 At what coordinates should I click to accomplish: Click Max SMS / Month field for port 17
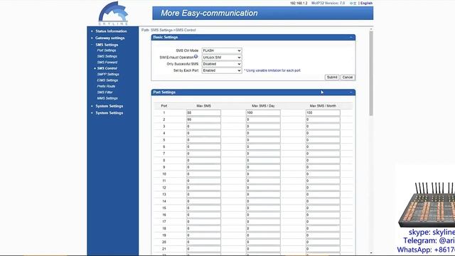tap(323, 222)
